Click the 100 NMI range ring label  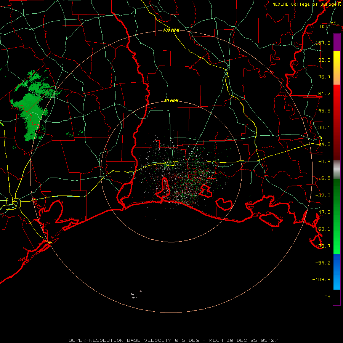click(x=171, y=30)
